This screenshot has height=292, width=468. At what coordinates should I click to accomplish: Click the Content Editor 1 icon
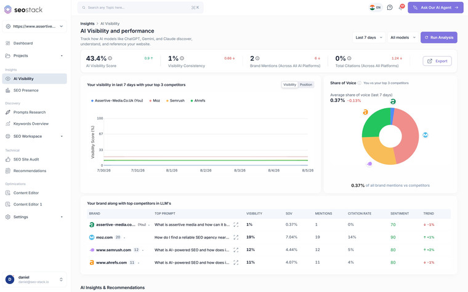tap(8, 204)
